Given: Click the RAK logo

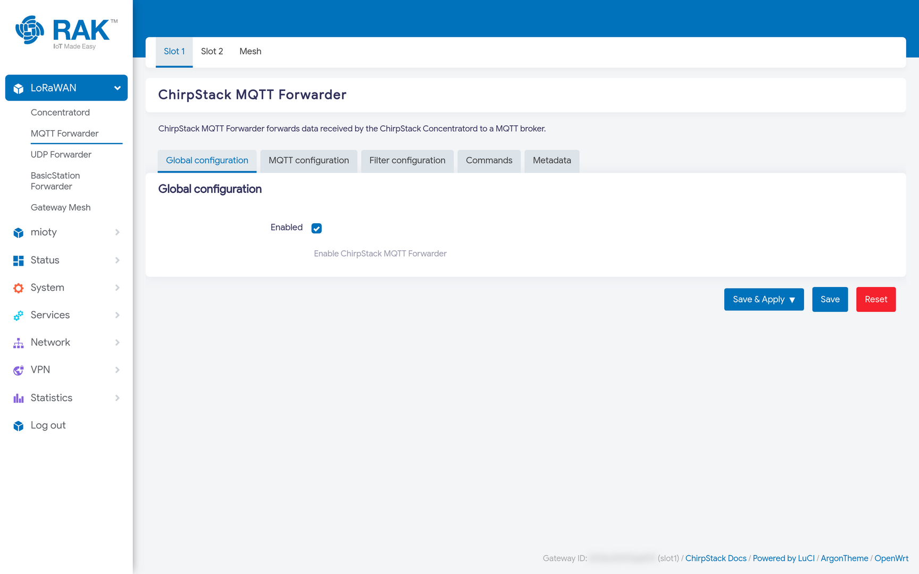Looking at the screenshot, I should [x=66, y=32].
